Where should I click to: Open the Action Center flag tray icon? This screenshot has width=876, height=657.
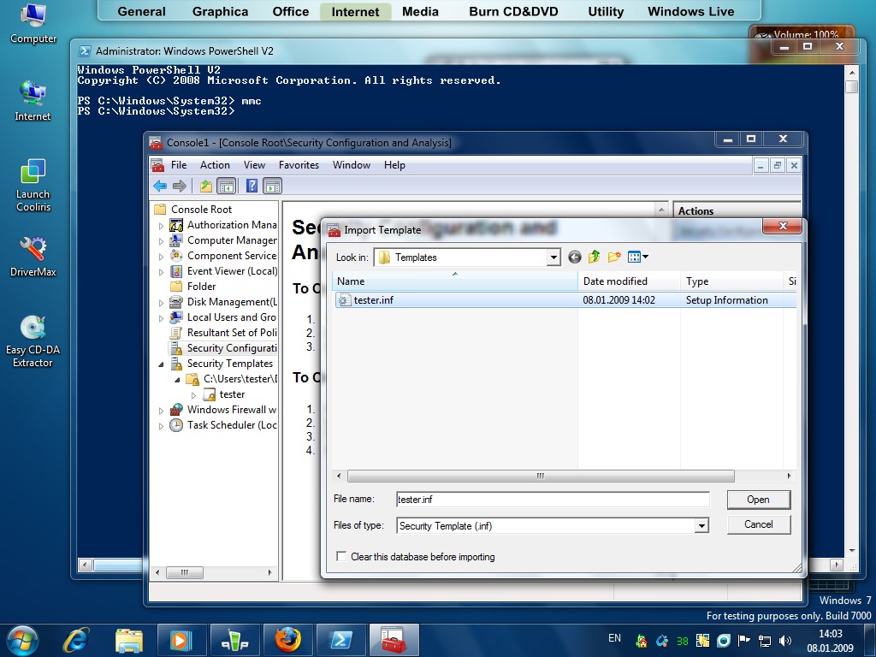pyautogui.click(x=743, y=641)
